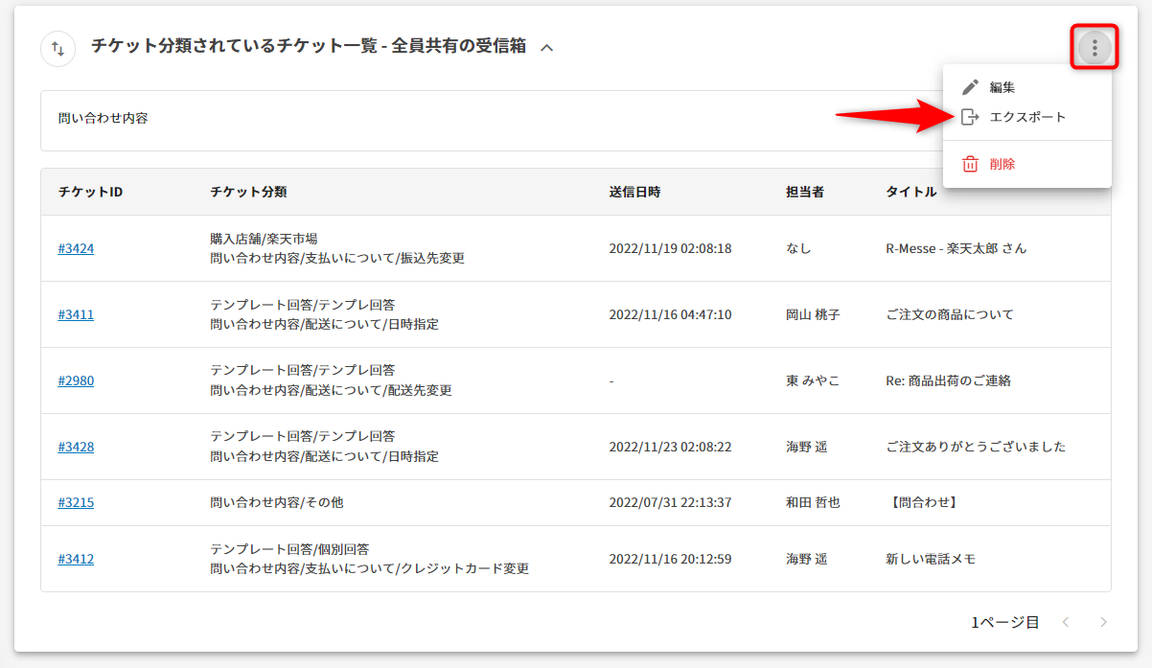The width and height of the screenshot is (1152, 668).
Task: Open ticket #3428 link
Action: pos(76,447)
